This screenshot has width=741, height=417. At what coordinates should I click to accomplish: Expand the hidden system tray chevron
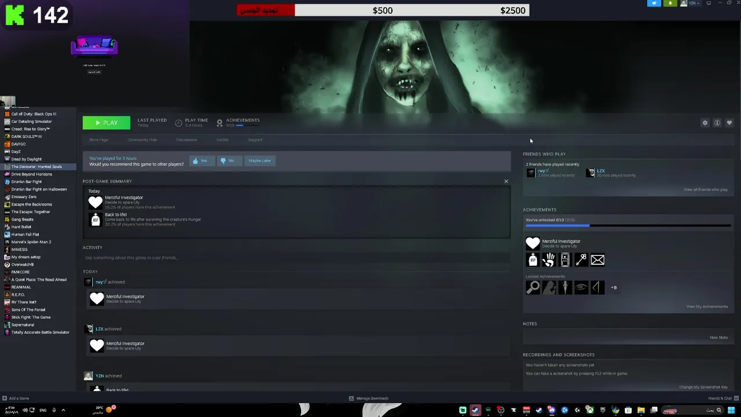pyautogui.click(x=63, y=411)
